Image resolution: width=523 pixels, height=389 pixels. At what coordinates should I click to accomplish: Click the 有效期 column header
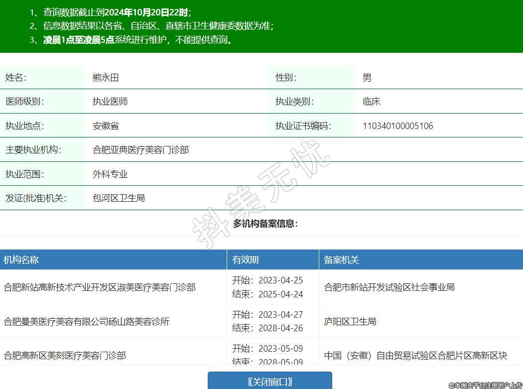(246, 260)
